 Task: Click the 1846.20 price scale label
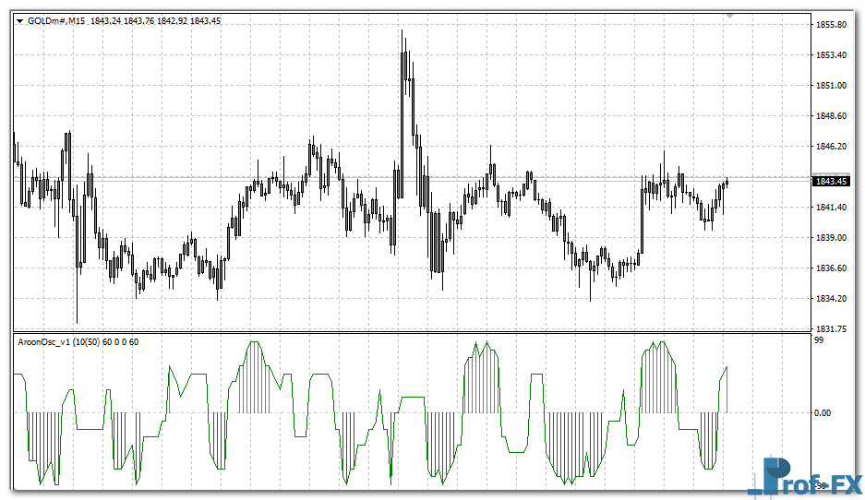(831, 147)
